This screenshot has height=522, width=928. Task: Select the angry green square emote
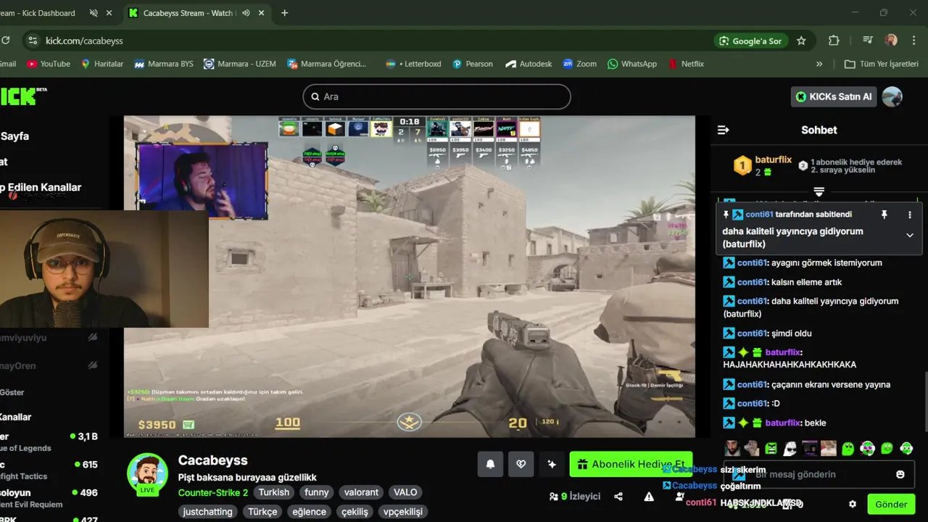point(771,448)
